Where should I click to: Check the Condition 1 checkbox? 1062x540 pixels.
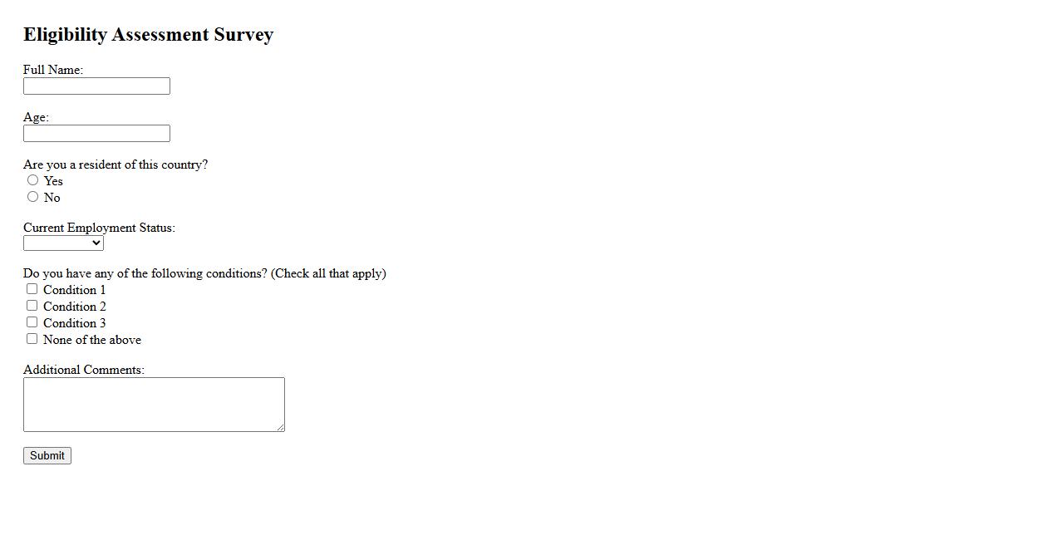point(32,289)
